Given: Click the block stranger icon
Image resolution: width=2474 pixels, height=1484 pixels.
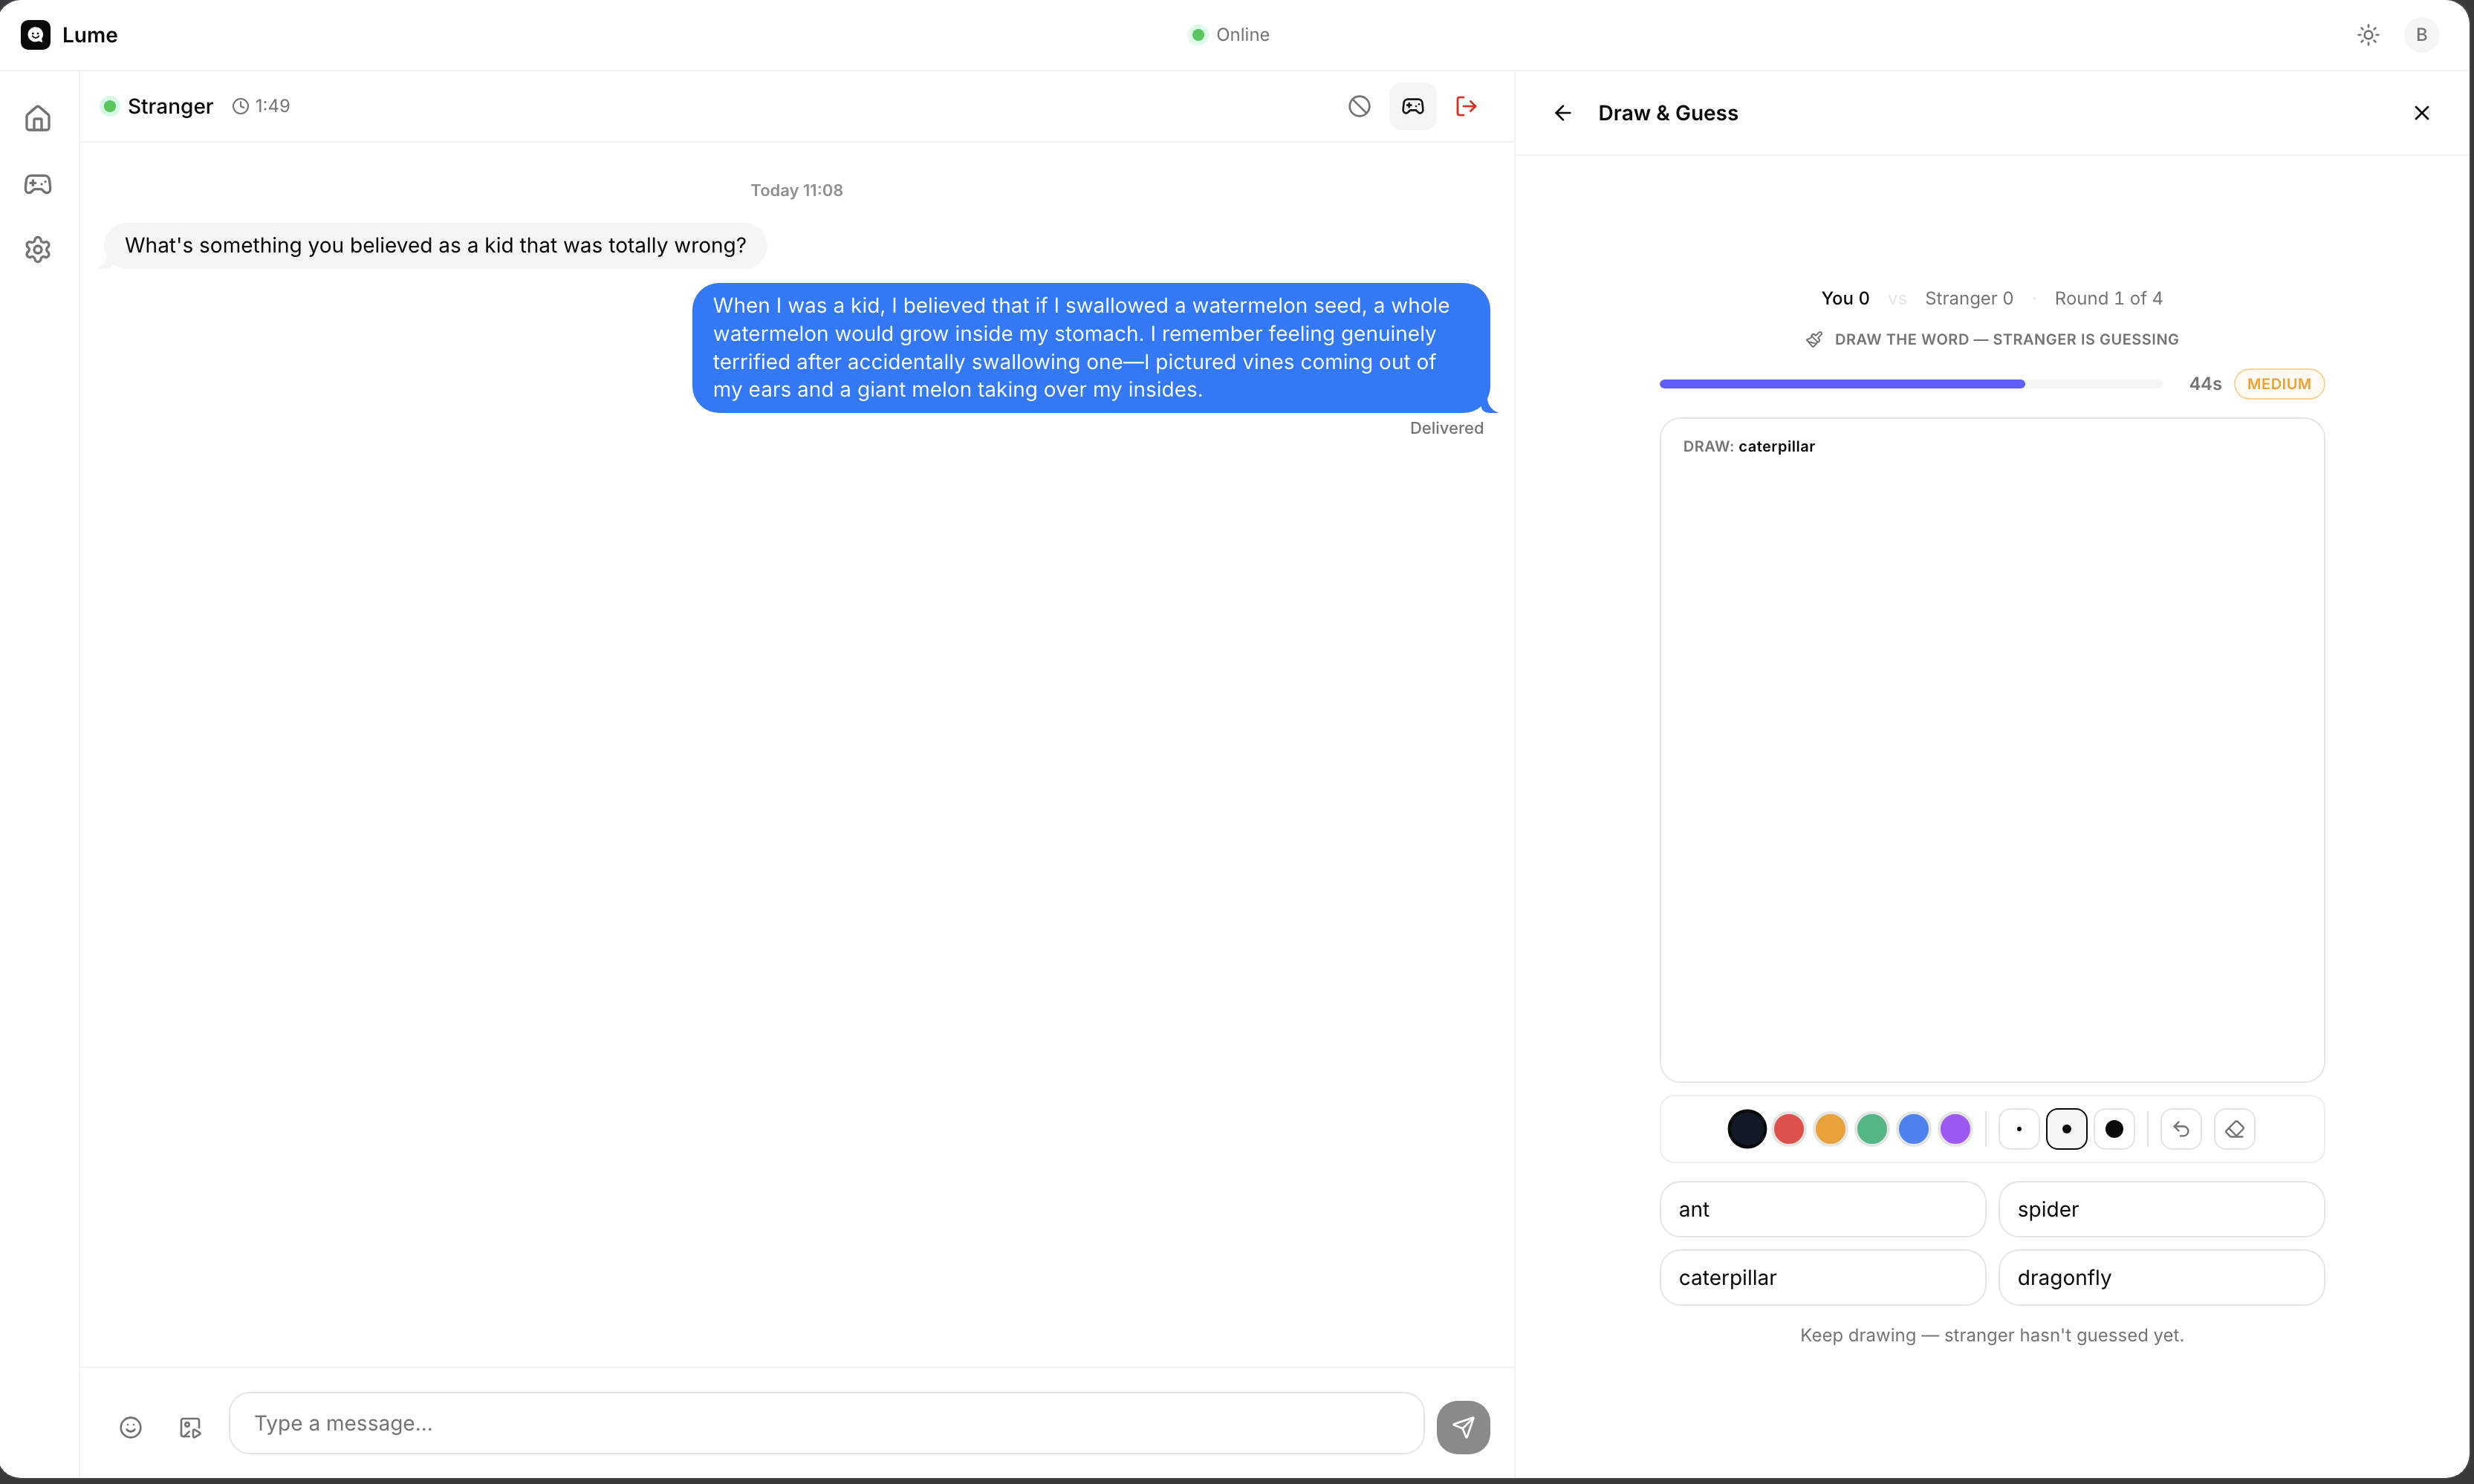Looking at the screenshot, I should point(1359,106).
